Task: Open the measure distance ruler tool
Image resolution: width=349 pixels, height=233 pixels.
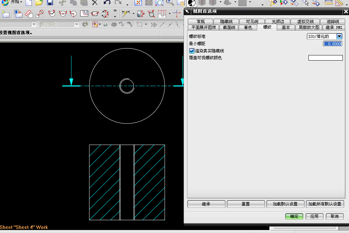Action: [328, 3]
